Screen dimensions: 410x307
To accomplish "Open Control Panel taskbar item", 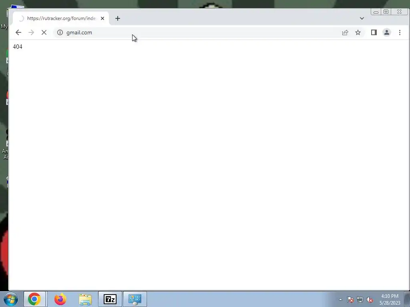I will coord(135,299).
